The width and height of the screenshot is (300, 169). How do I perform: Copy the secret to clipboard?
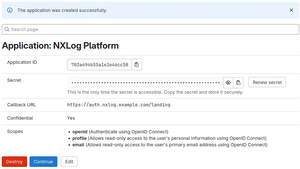pos(238,83)
